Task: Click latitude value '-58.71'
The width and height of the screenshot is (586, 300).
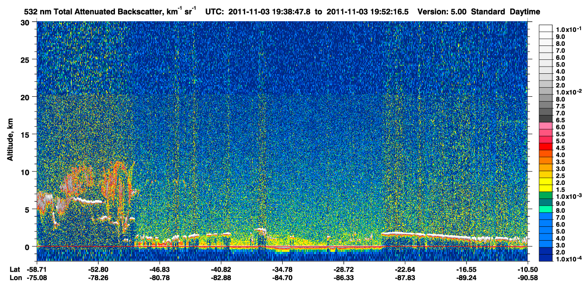Action: click(37, 269)
